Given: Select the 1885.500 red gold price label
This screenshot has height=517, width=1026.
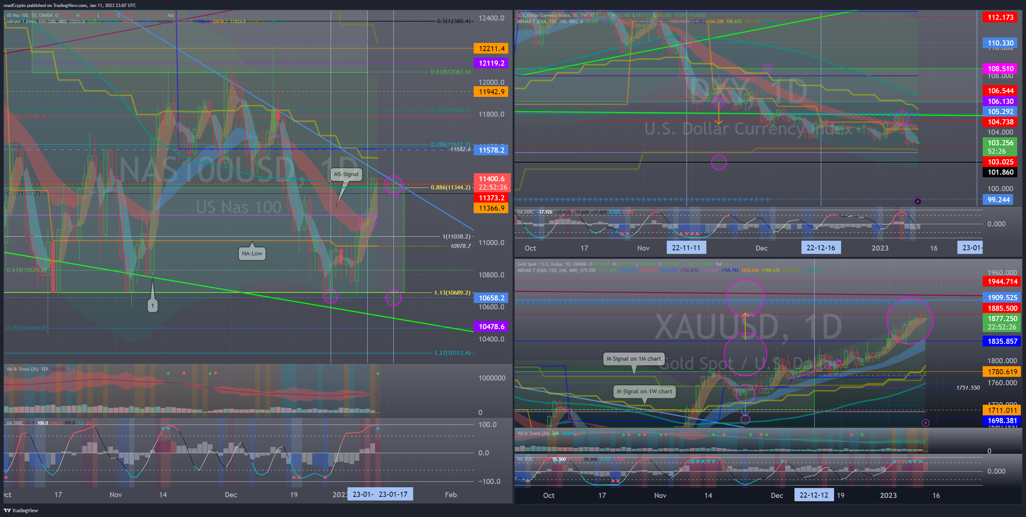Looking at the screenshot, I should [x=1002, y=308].
